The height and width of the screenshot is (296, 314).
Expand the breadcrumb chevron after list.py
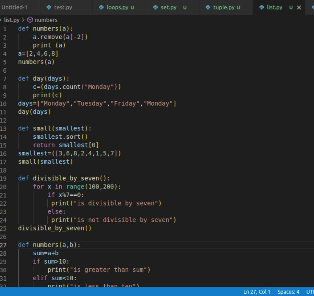23,20
